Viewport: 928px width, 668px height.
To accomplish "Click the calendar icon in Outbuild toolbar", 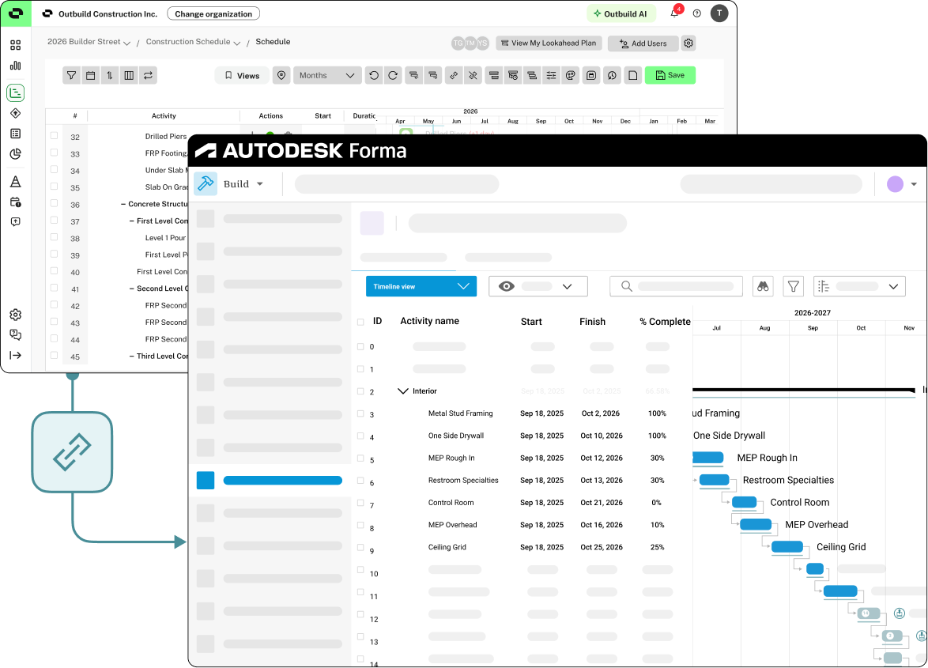I will pos(91,76).
